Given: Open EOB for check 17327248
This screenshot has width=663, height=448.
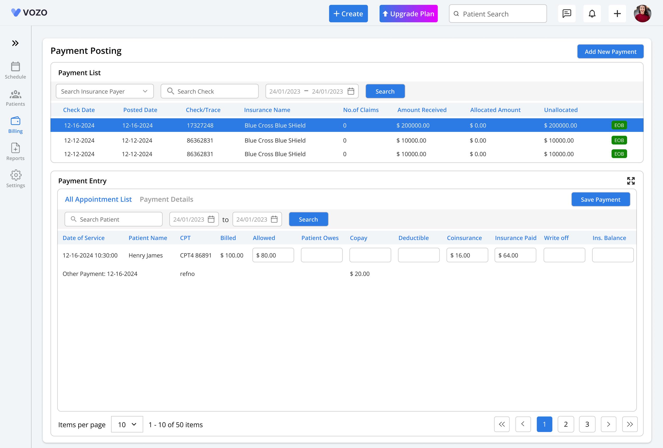Looking at the screenshot, I should point(619,125).
